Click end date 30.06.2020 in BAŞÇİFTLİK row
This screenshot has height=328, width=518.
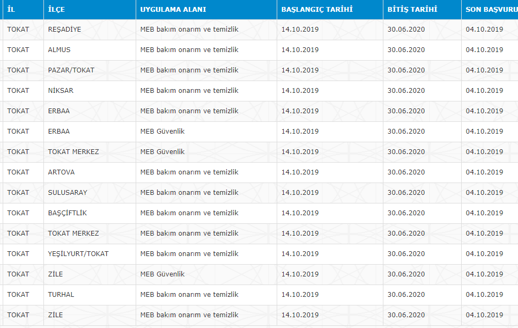[406, 213]
